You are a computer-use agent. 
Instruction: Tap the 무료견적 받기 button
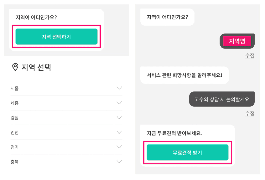click(x=188, y=152)
